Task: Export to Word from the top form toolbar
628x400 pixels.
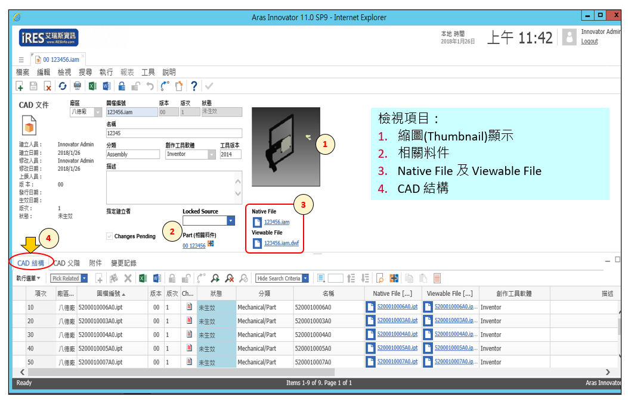Action: (107, 86)
